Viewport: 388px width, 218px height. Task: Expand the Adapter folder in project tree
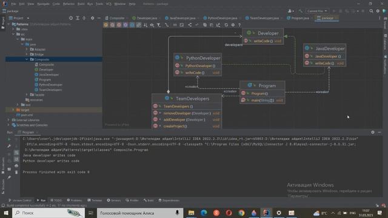point(27,49)
